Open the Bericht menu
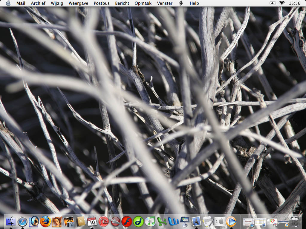Viewport: 306px width, 229px height. 122,3
